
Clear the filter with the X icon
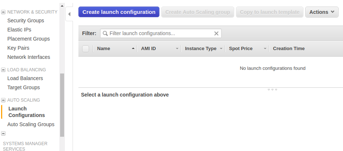[x=216, y=34]
